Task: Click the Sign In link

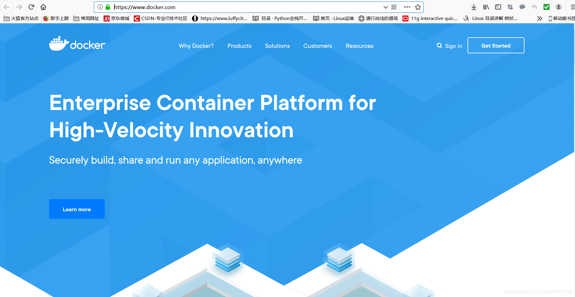Action: tap(454, 46)
